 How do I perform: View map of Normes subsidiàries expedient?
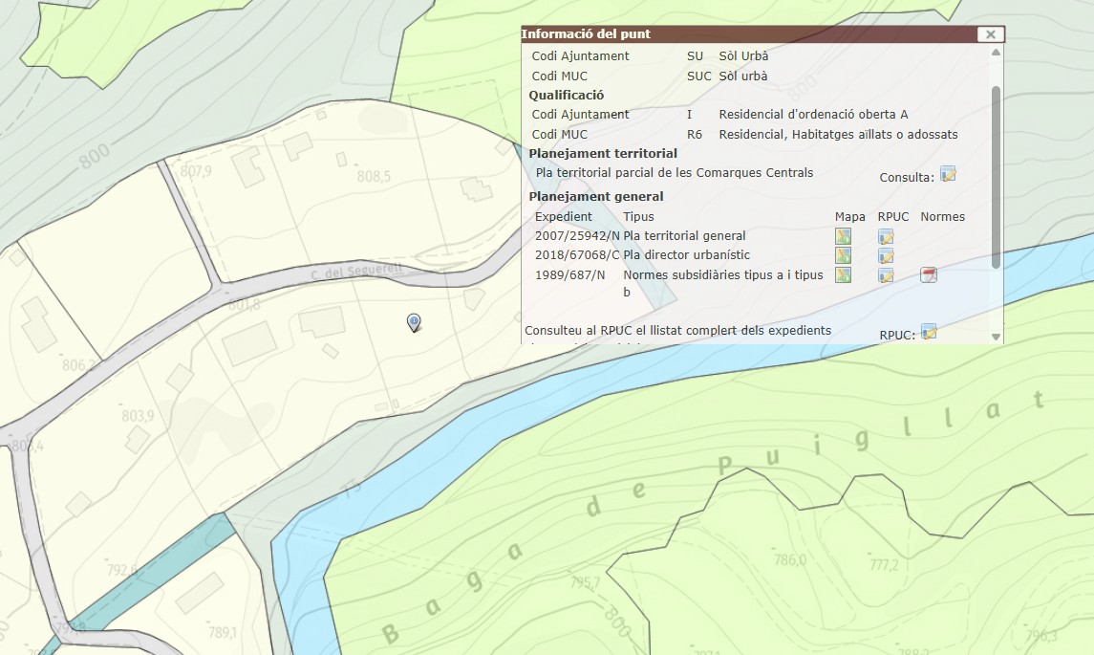[x=843, y=275]
